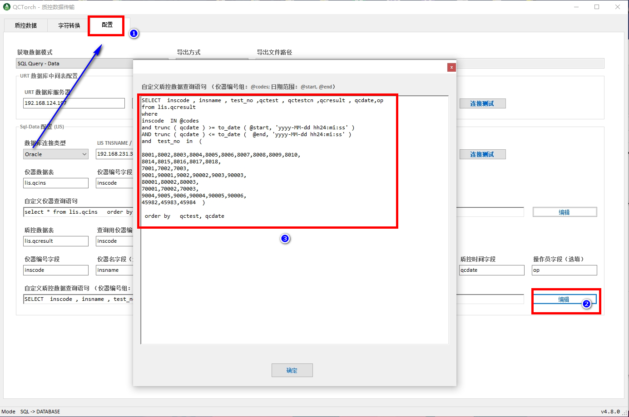Click the instrument number field inscode
629x417 pixels.
click(x=55, y=270)
